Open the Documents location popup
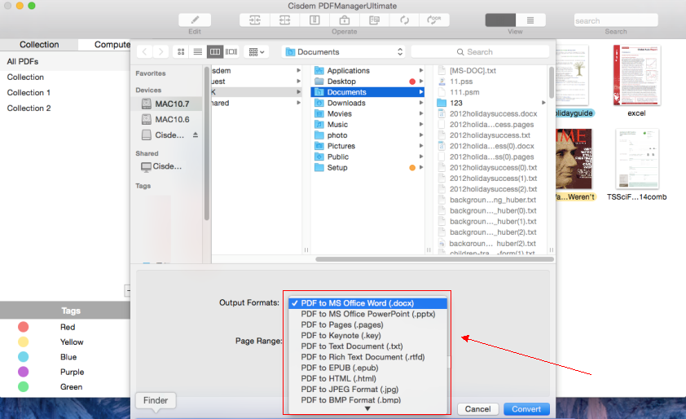The width and height of the screenshot is (686, 419). click(x=344, y=51)
